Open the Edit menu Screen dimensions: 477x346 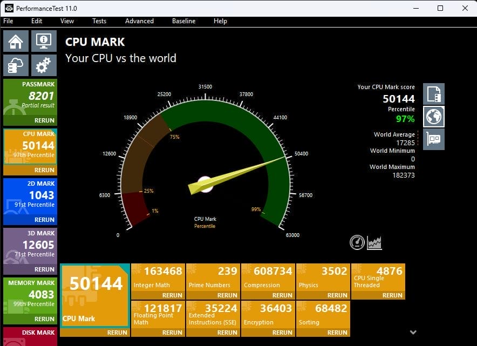pyautogui.click(x=37, y=21)
